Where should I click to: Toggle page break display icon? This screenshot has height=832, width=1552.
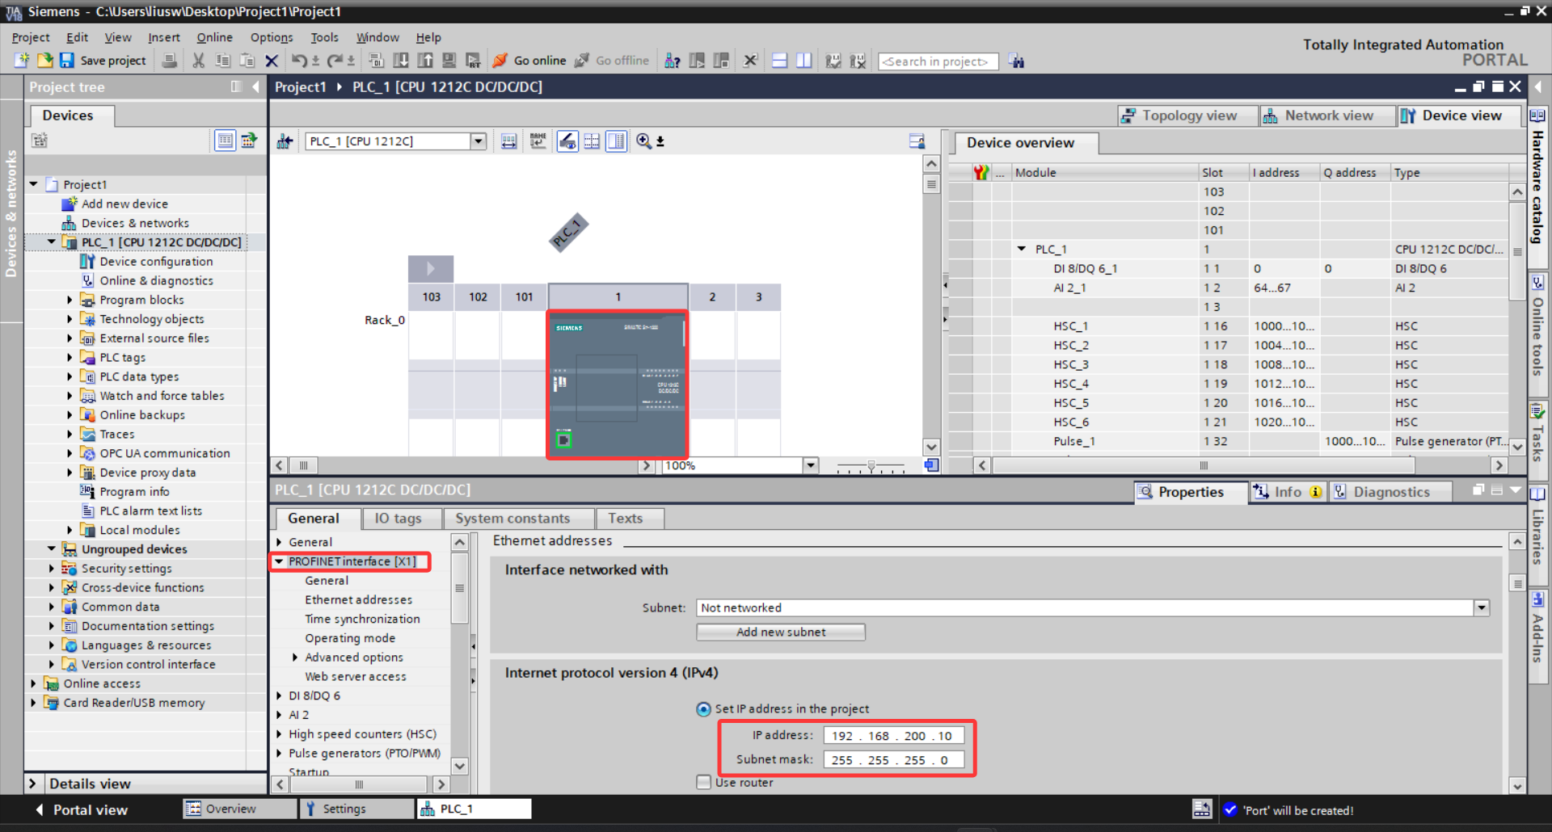pyautogui.click(x=592, y=141)
